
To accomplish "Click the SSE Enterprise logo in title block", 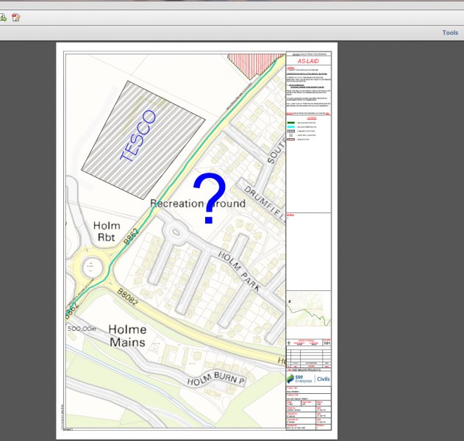I will (x=299, y=379).
